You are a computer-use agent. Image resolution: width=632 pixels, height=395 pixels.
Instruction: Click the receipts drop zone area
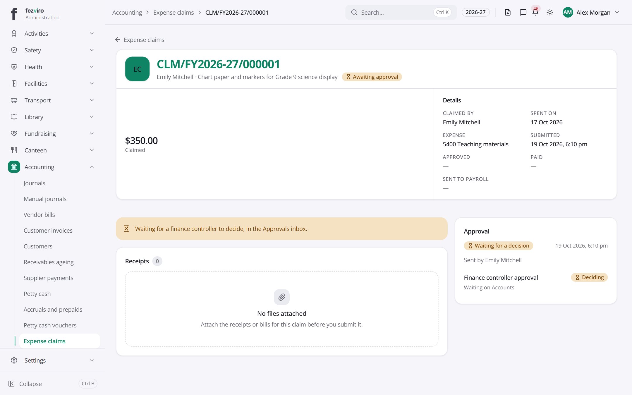(282, 309)
